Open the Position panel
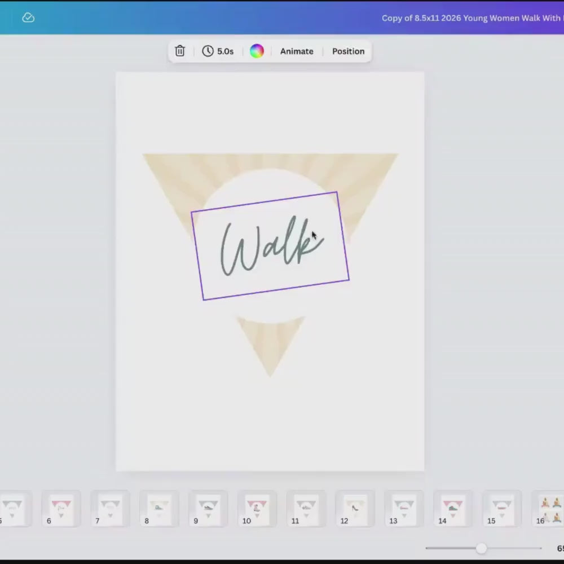The width and height of the screenshot is (564, 564). coord(348,51)
